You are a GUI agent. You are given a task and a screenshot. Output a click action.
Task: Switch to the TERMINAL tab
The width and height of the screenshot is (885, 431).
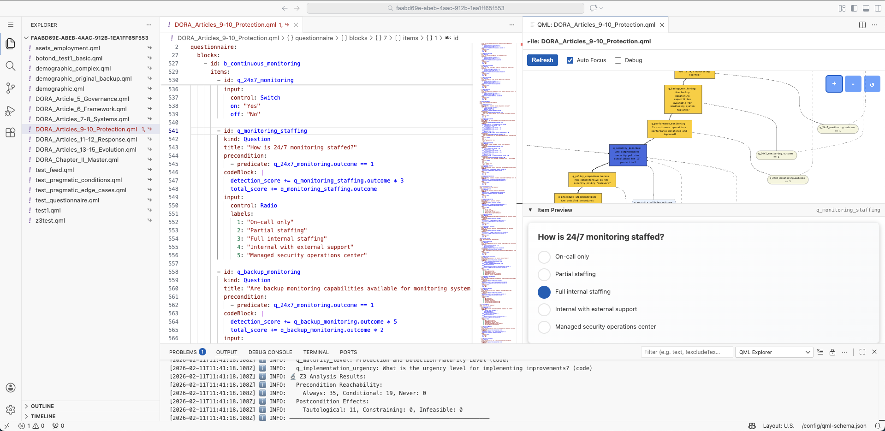(316, 352)
